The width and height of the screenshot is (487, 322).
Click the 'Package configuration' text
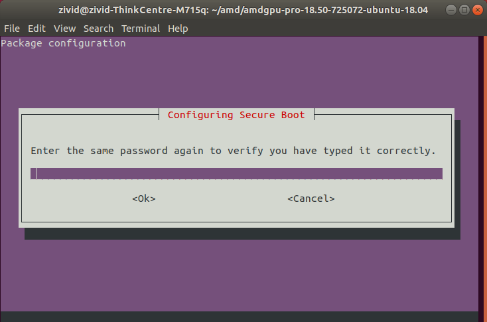[63, 43]
